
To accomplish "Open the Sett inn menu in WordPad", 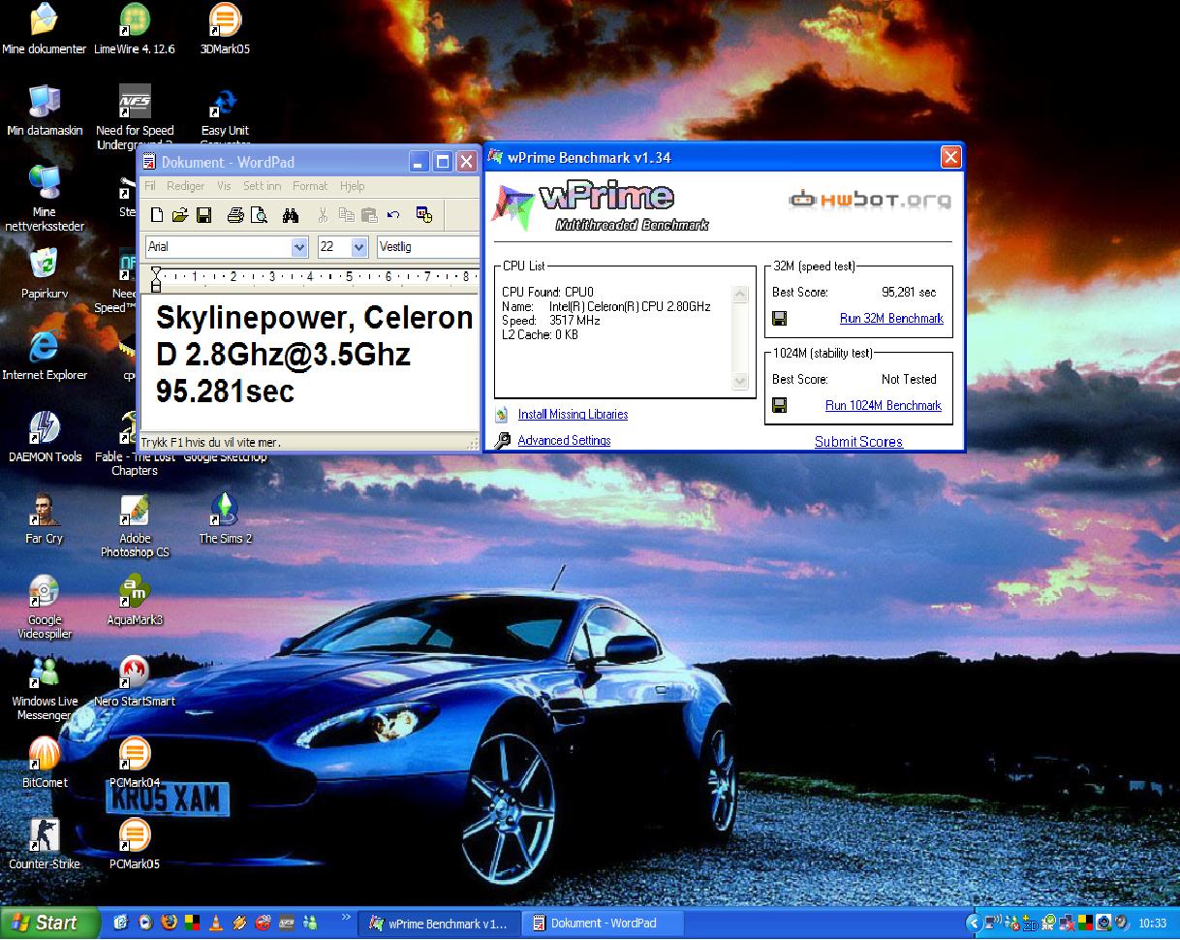I will [262, 186].
